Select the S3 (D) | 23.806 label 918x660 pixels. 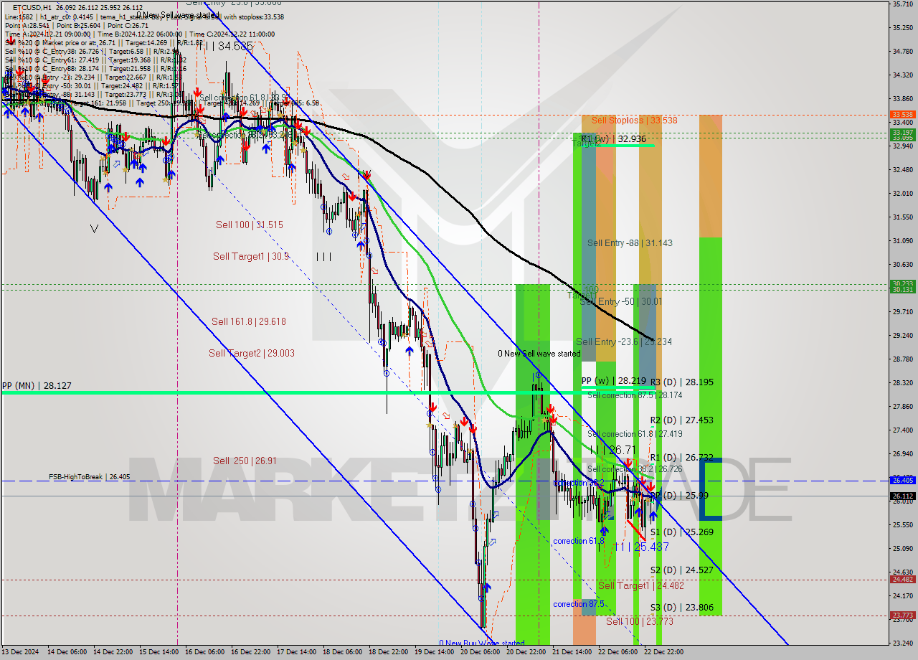(x=682, y=608)
